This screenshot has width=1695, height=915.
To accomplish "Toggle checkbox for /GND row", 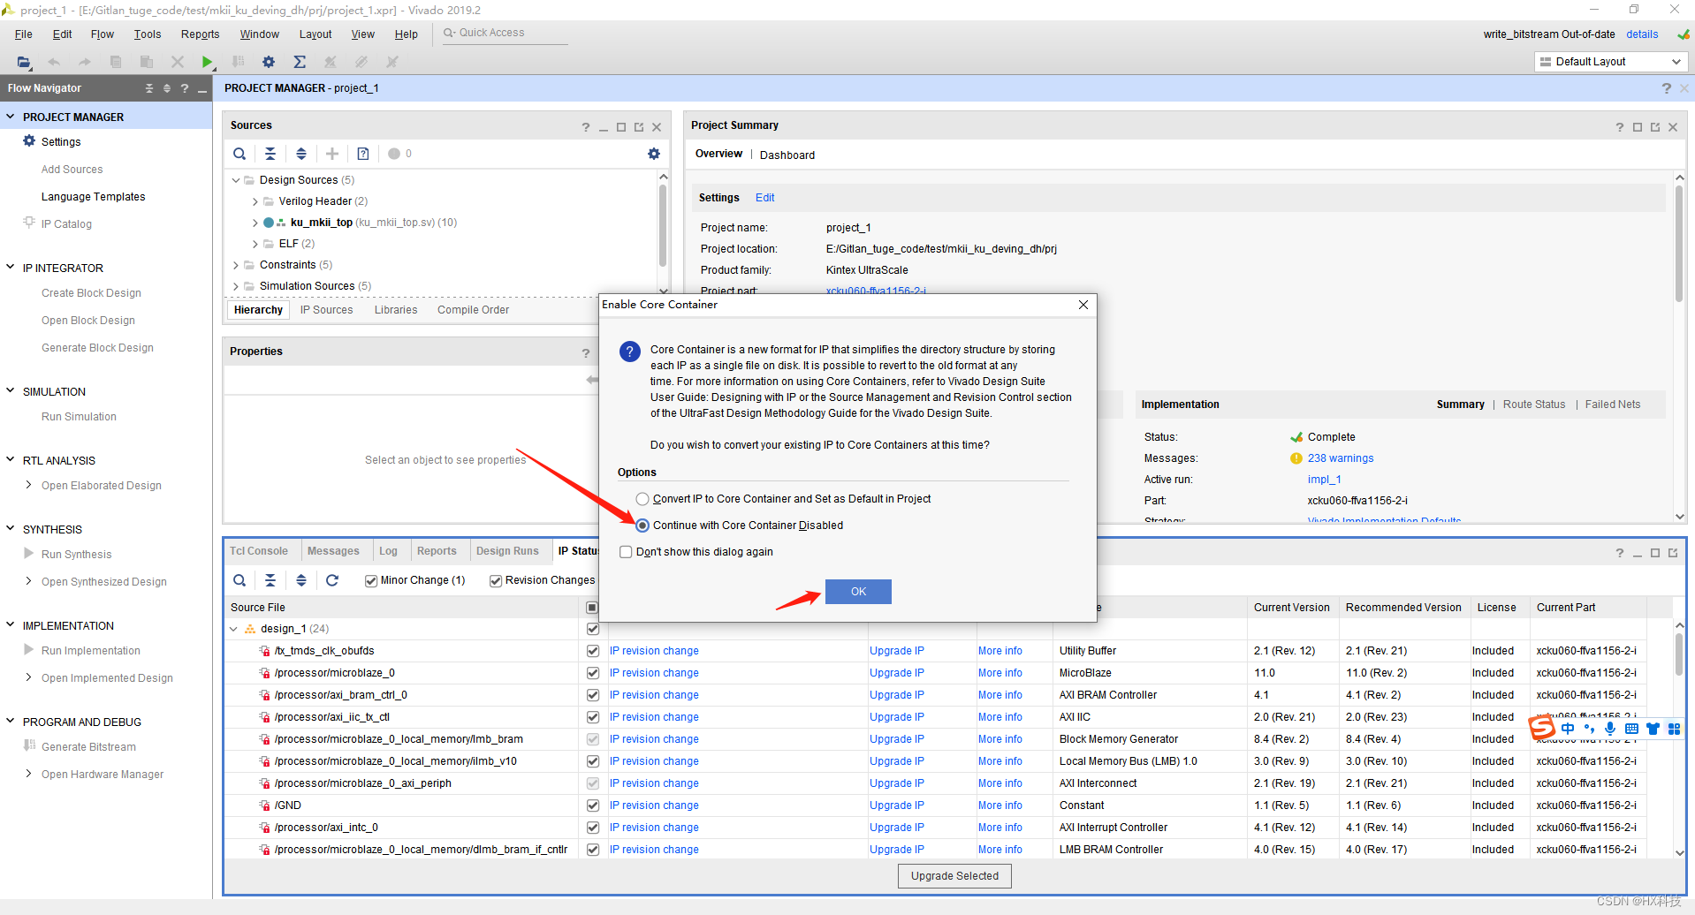I will [x=593, y=805].
